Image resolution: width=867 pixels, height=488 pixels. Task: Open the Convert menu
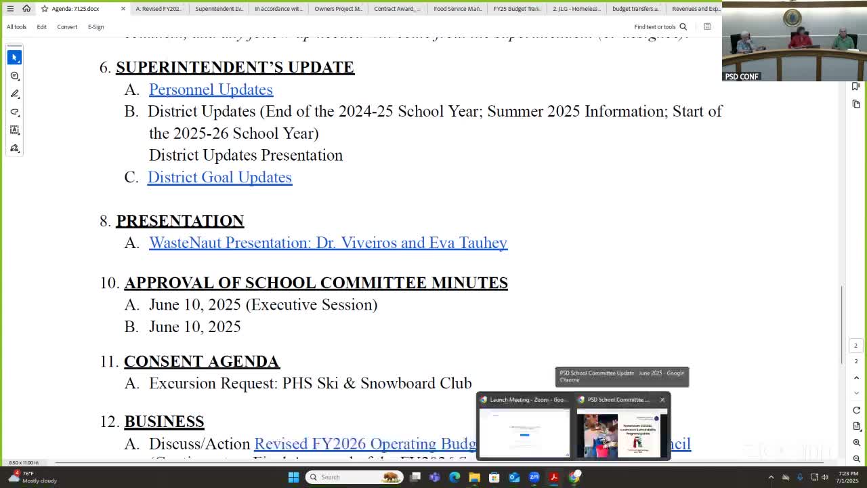click(67, 27)
